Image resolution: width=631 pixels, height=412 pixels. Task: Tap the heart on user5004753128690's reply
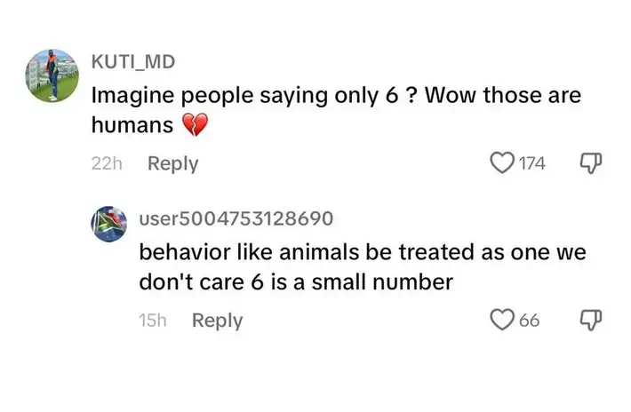pos(504,320)
